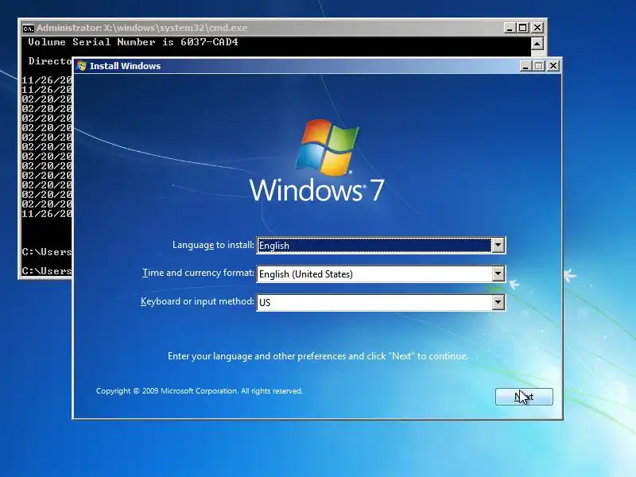
Task: Click the Next button in Install Windows
Action: point(524,396)
